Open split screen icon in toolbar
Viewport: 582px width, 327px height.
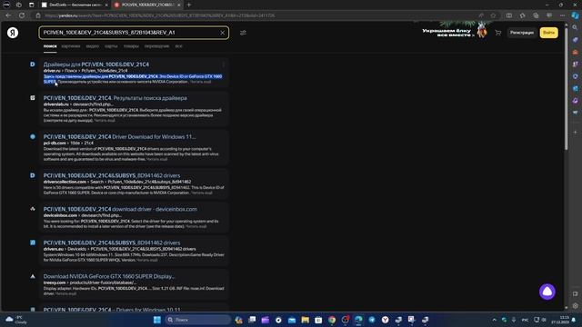pos(509,15)
